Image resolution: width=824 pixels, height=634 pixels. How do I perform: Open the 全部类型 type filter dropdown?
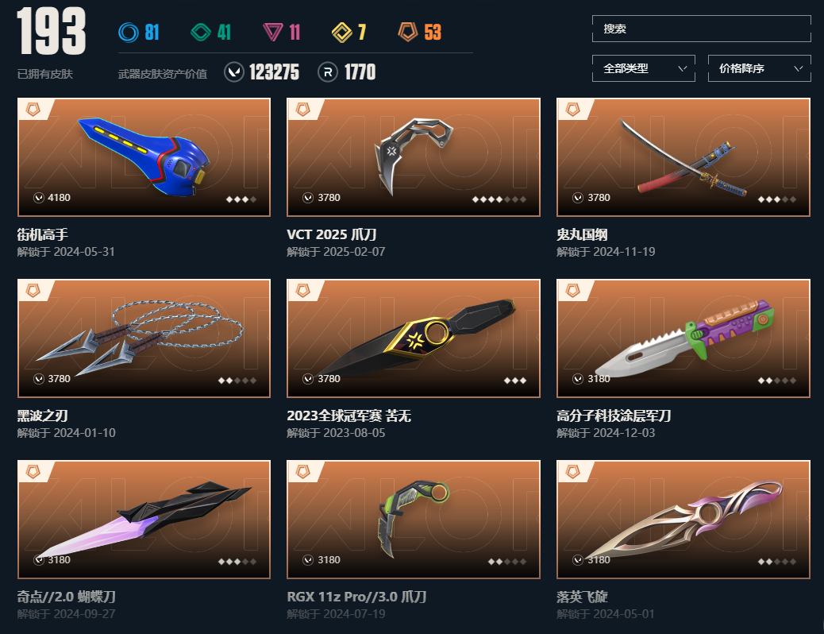pos(643,68)
